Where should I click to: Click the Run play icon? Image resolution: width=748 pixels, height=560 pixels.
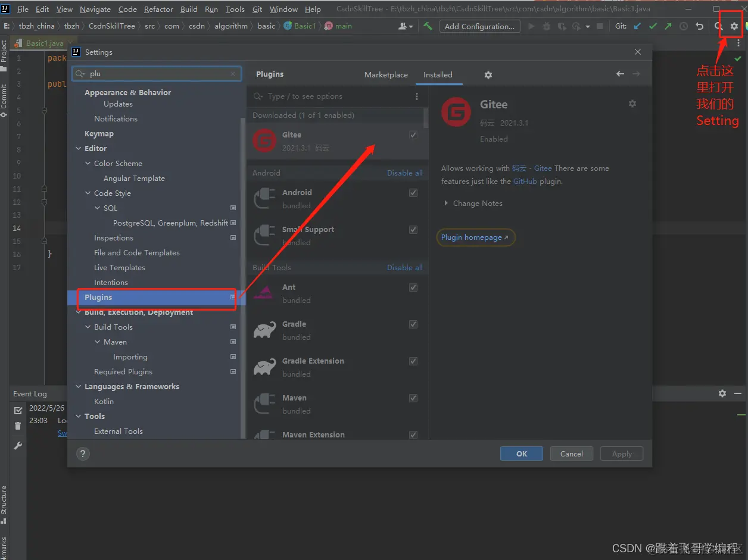pos(531,26)
